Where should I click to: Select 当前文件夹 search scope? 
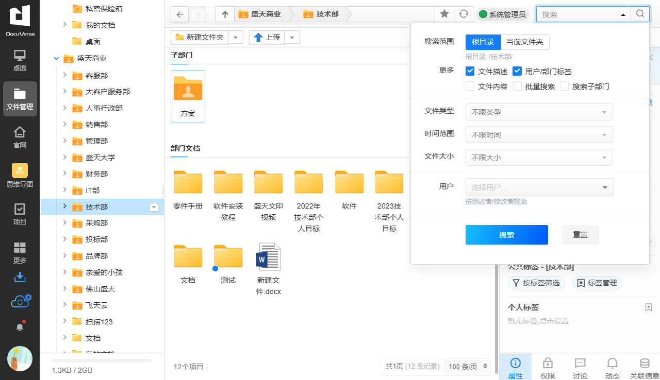tap(524, 42)
